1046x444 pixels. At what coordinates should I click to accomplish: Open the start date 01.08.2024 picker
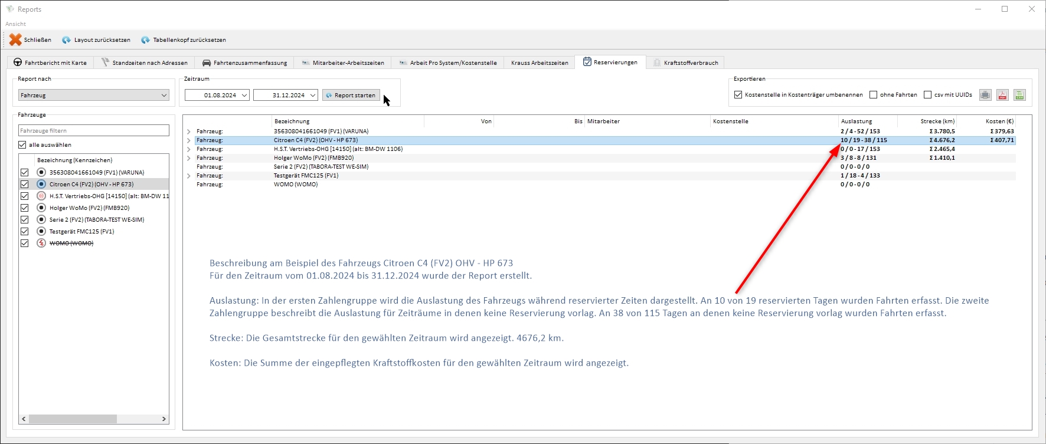(x=244, y=96)
